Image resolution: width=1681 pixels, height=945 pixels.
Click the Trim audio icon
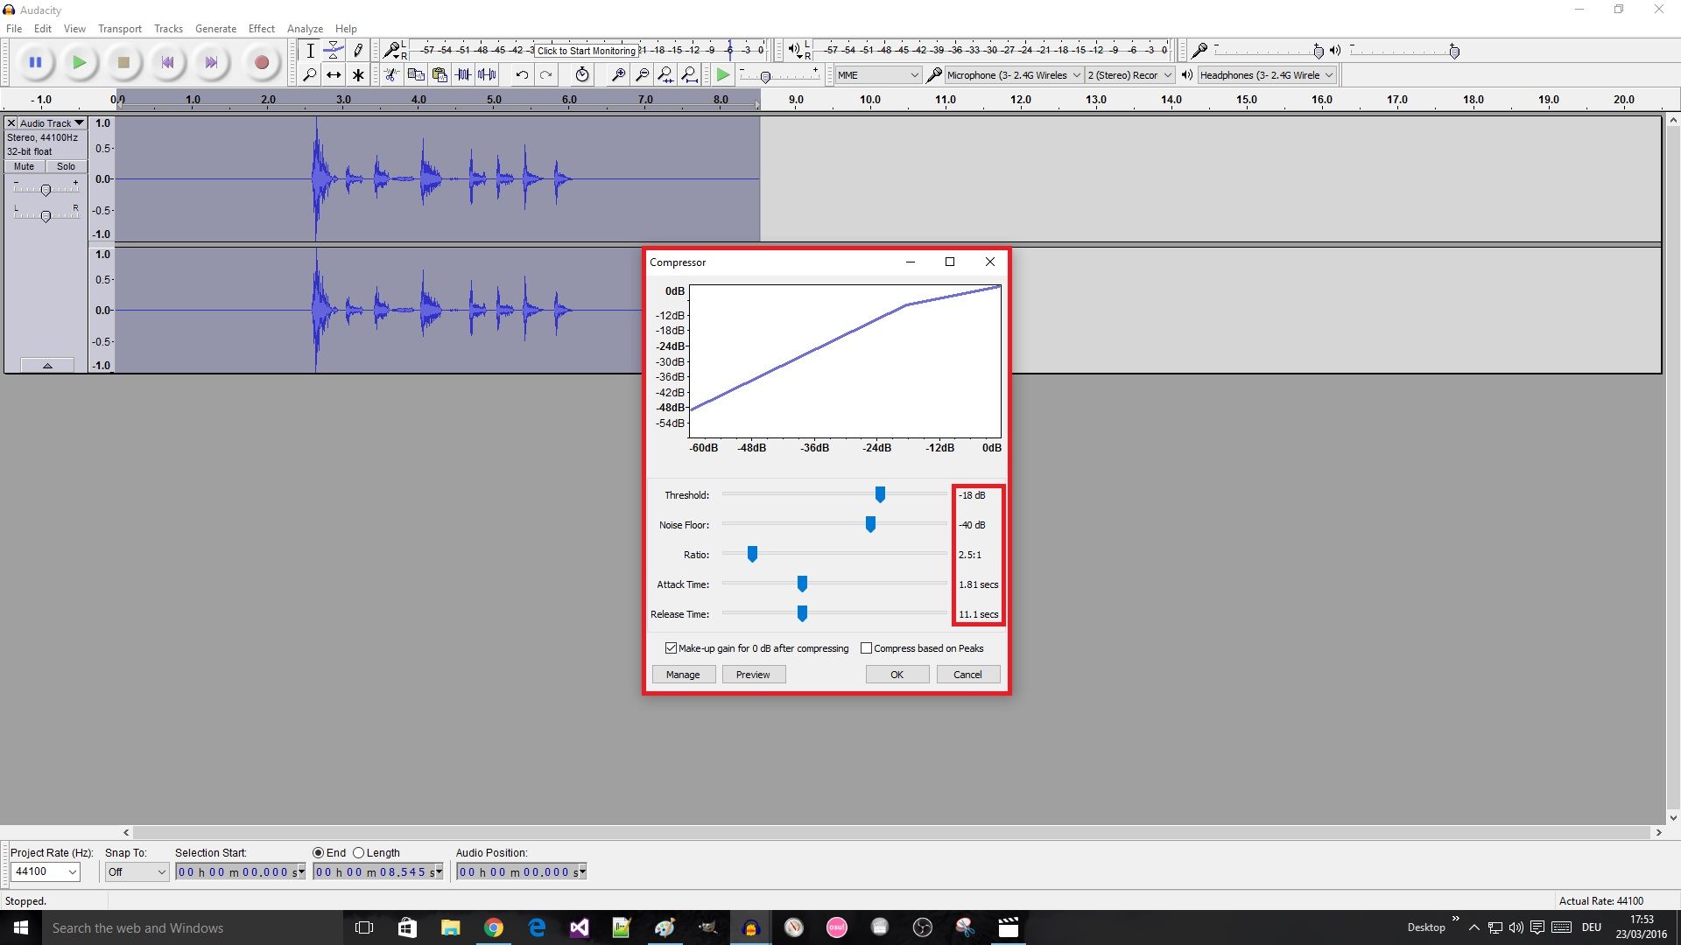pos(463,75)
